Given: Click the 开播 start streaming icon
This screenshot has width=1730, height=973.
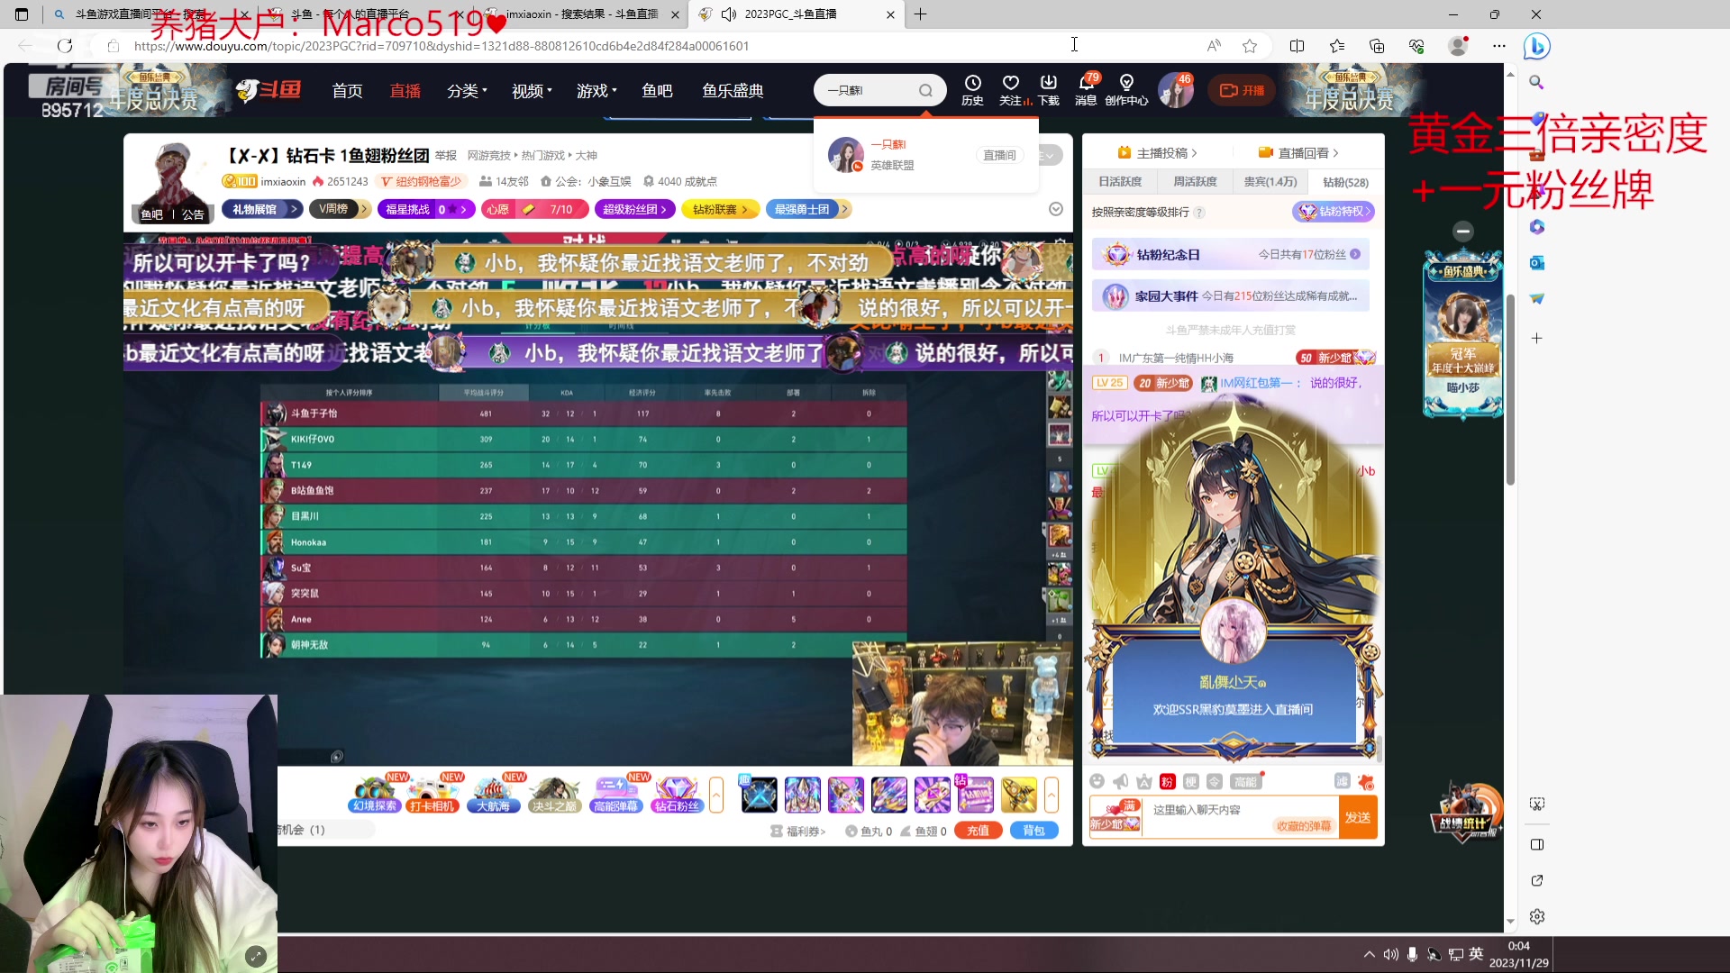Looking at the screenshot, I should 1241,89.
